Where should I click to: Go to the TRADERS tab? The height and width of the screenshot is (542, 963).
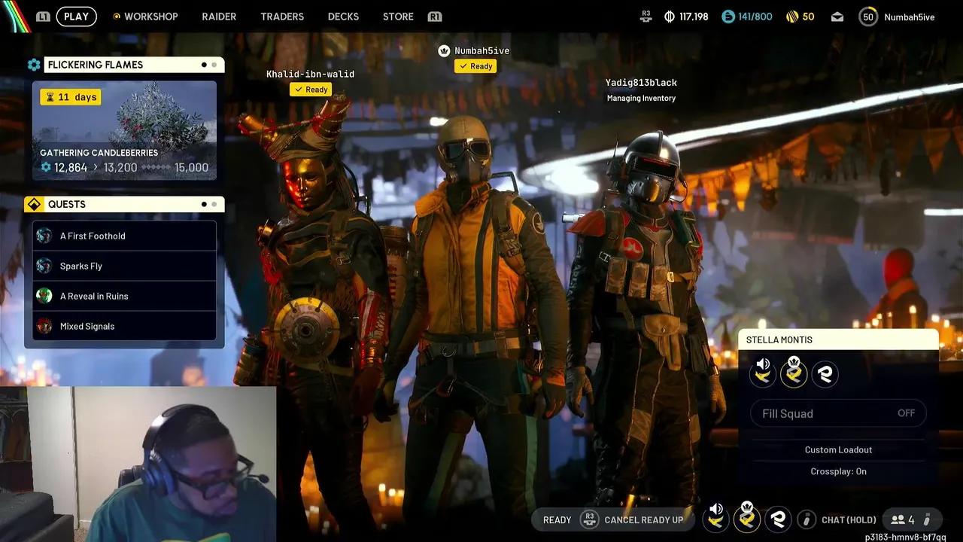point(282,17)
